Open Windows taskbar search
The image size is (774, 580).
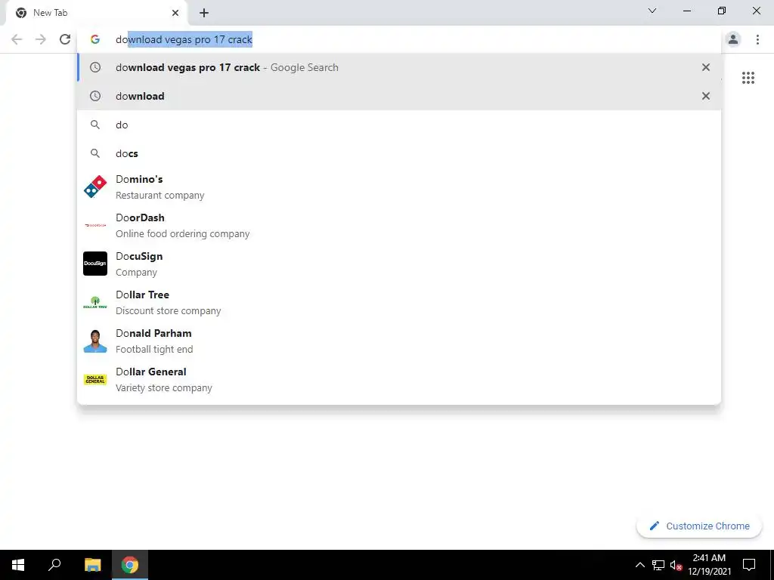54,565
